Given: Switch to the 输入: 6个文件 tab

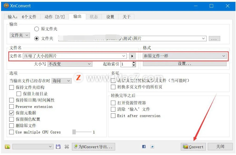Looking at the screenshot, I should (22, 17).
